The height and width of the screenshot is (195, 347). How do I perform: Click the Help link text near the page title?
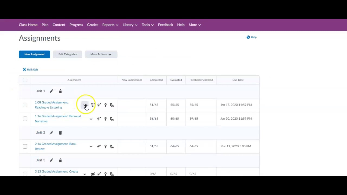click(x=254, y=37)
